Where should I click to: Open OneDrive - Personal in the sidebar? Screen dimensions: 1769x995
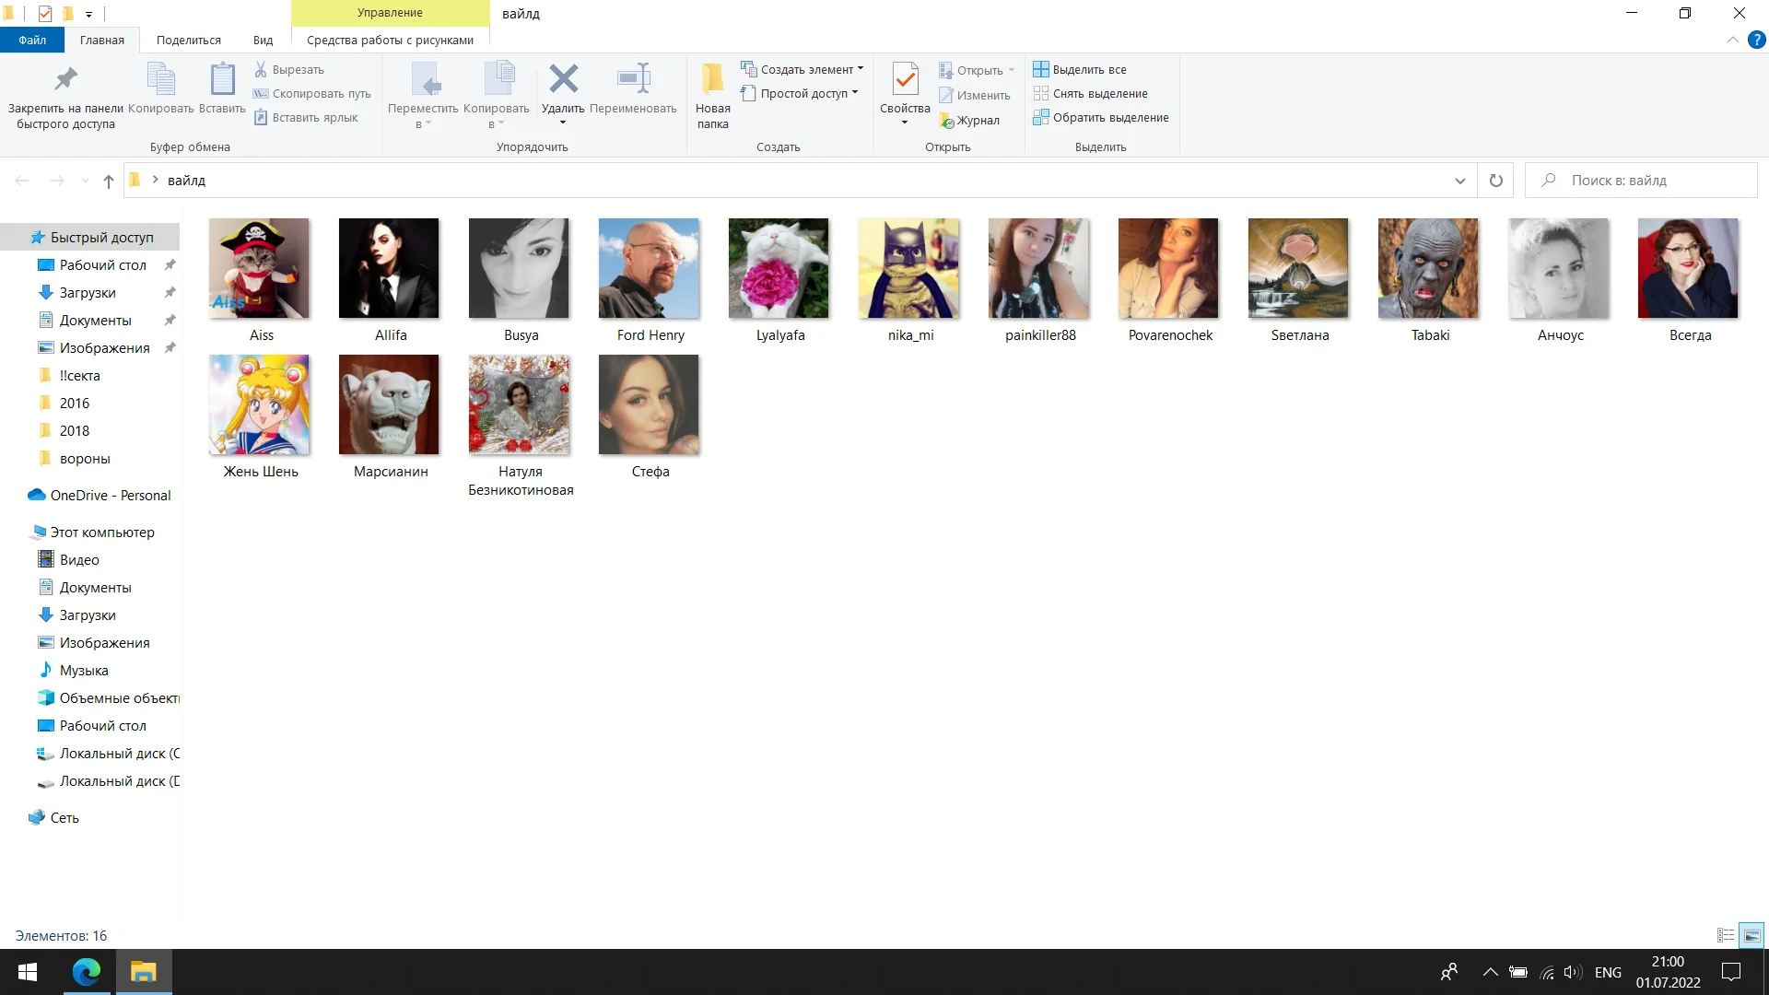point(110,495)
